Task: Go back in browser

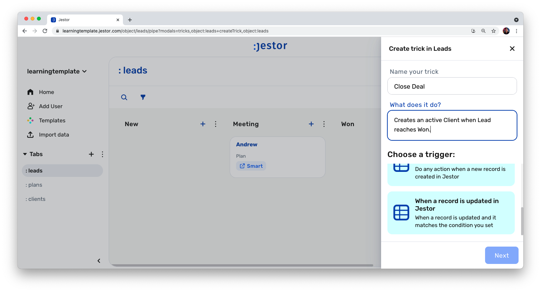Action: (x=25, y=31)
